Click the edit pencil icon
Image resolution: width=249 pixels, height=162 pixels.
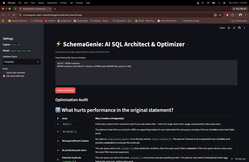(x=234, y=28)
